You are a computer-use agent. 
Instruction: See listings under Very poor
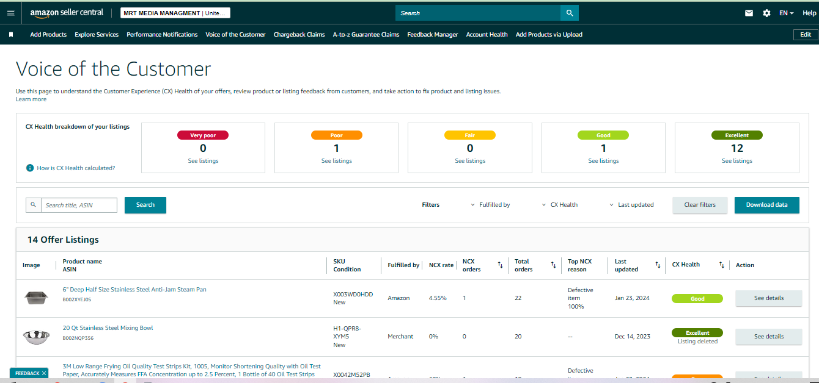(203, 161)
